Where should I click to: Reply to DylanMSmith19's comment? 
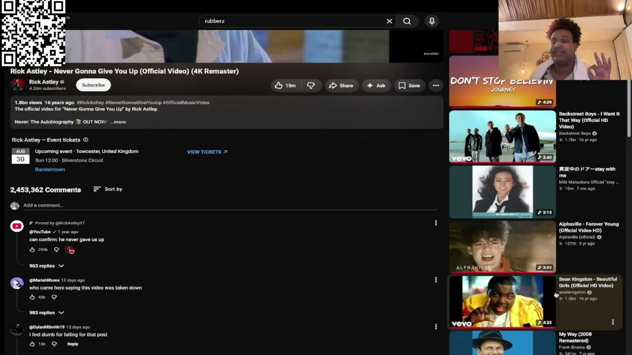[x=73, y=344]
